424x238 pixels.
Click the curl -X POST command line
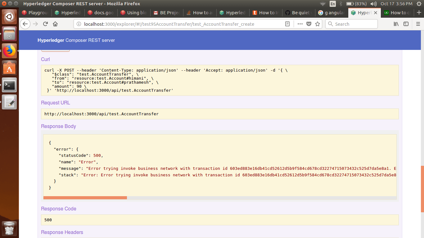point(166,70)
